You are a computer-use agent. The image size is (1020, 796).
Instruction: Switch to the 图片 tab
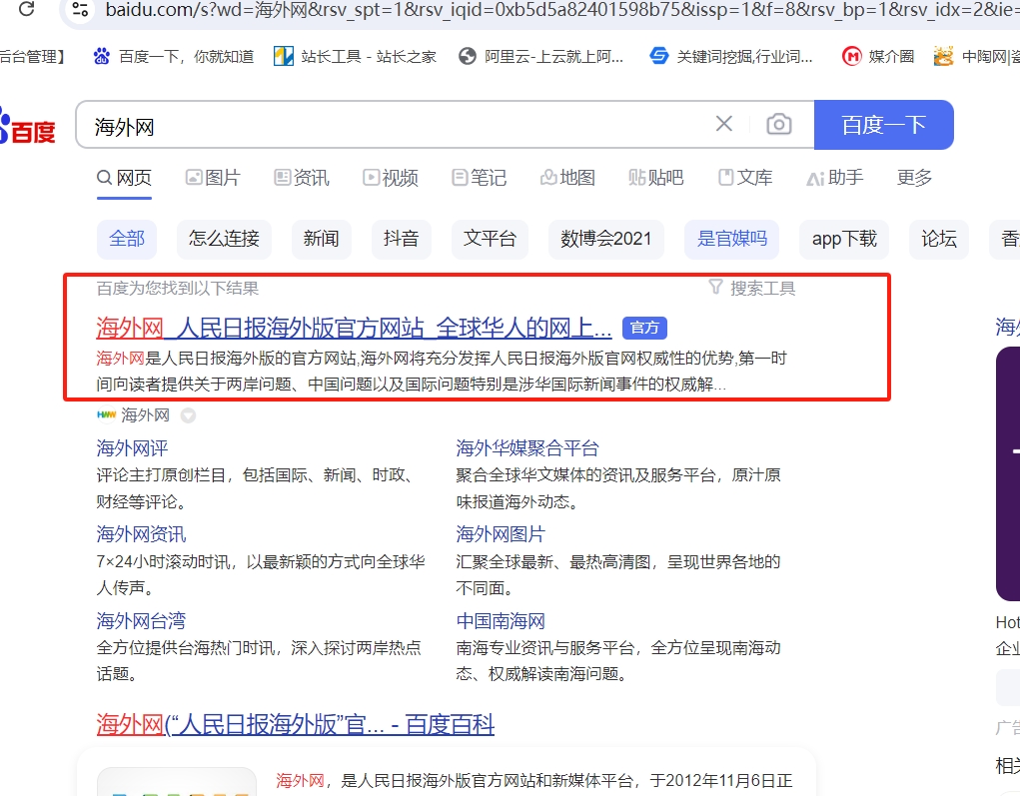213,178
